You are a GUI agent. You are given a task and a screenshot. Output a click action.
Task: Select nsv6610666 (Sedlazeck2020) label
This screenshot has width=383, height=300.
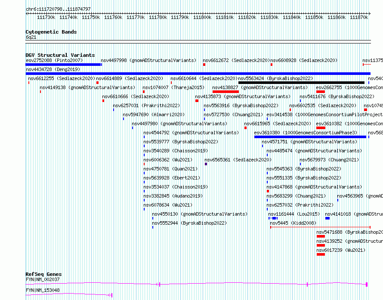tap(136, 96)
